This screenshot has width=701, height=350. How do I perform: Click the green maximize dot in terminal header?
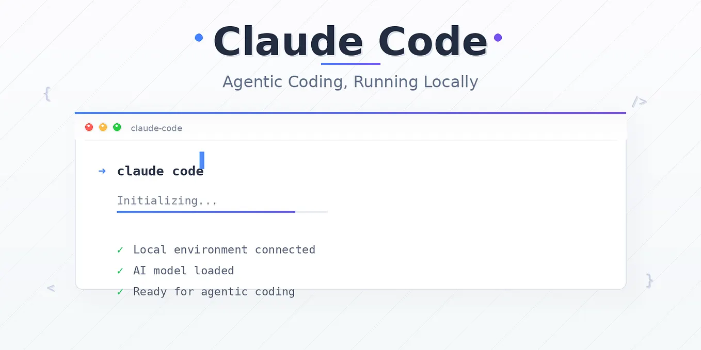pos(117,127)
